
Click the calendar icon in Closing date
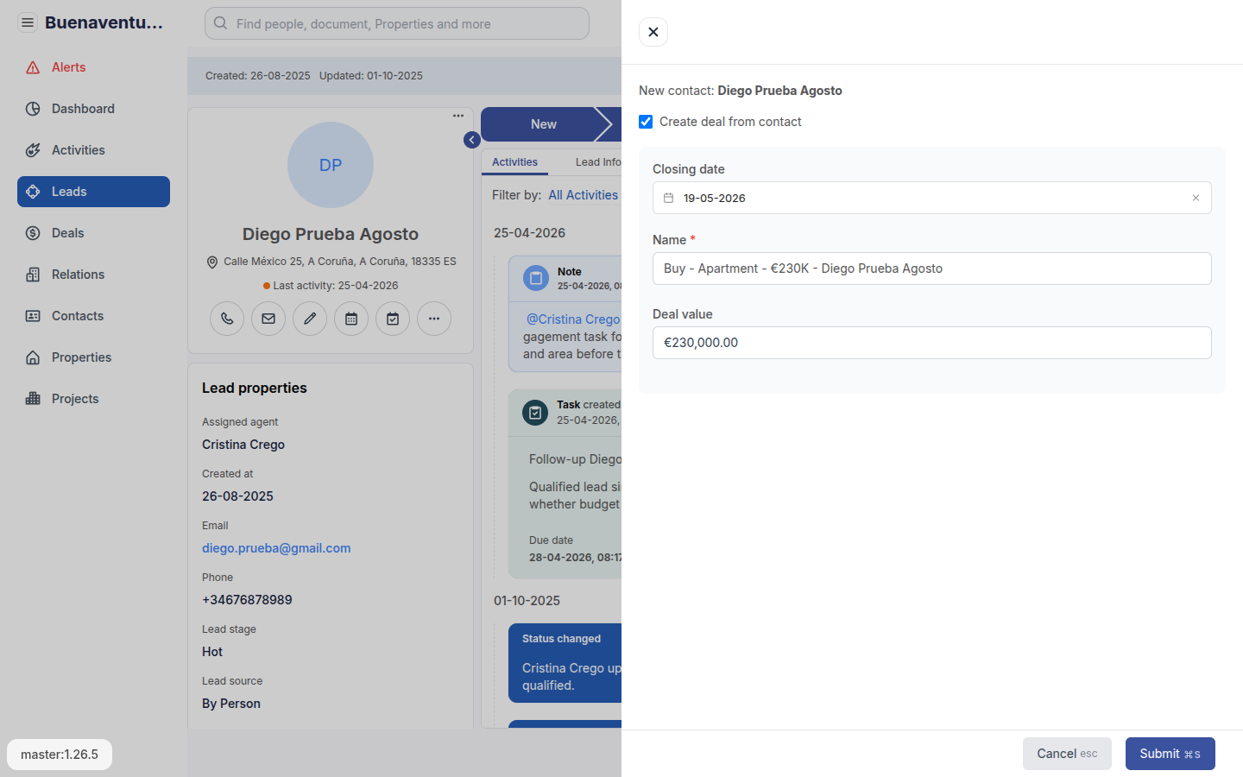(x=668, y=198)
